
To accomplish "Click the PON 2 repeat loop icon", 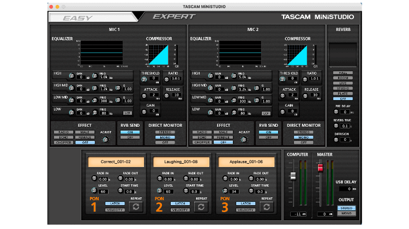I will (201, 207).
